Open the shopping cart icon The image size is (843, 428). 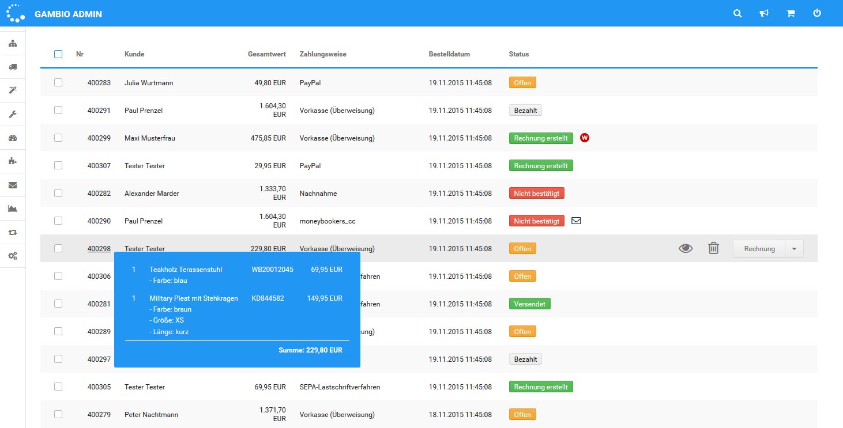(791, 14)
